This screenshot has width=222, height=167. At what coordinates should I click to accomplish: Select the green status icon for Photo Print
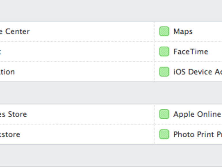click(164, 134)
